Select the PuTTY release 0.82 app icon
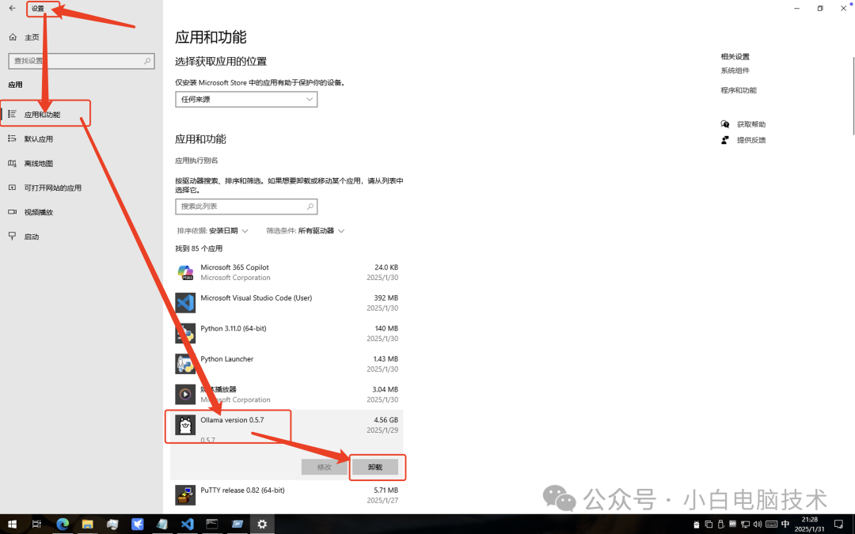The height and width of the screenshot is (534, 855). [x=185, y=494]
